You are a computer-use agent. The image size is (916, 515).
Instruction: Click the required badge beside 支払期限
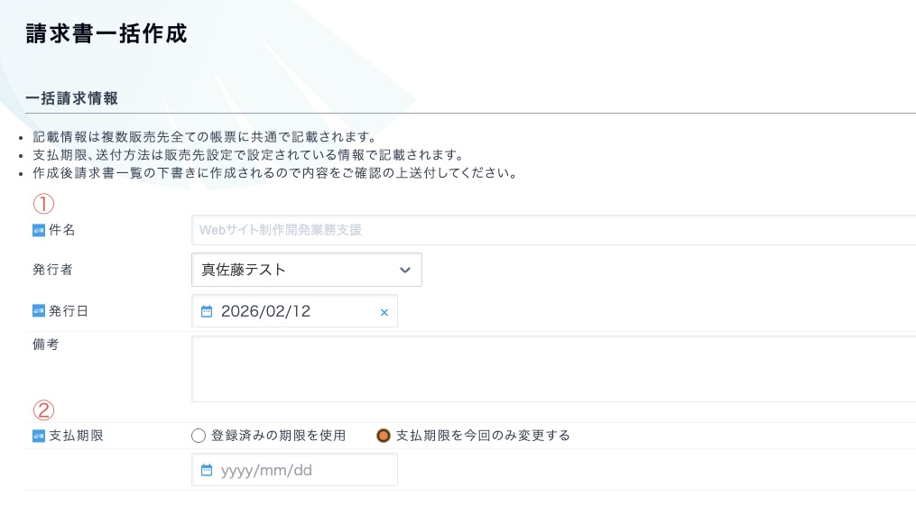39,436
